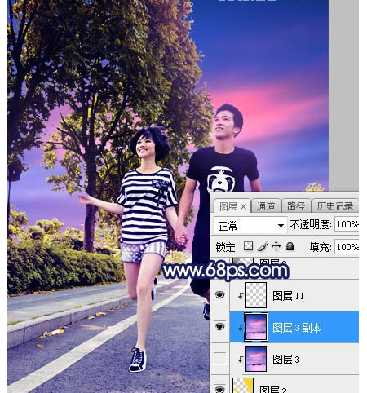Toggle lock image pixels brush icon

coord(263,246)
